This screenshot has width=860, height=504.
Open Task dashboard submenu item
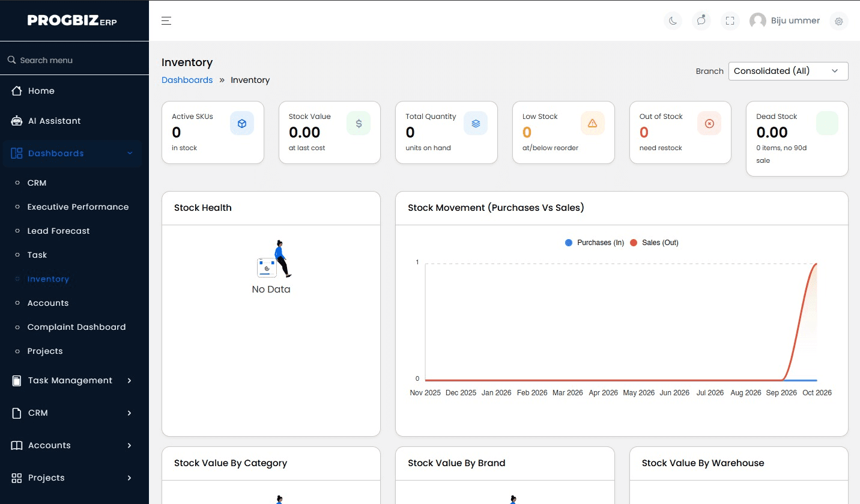pyautogui.click(x=37, y=255)
